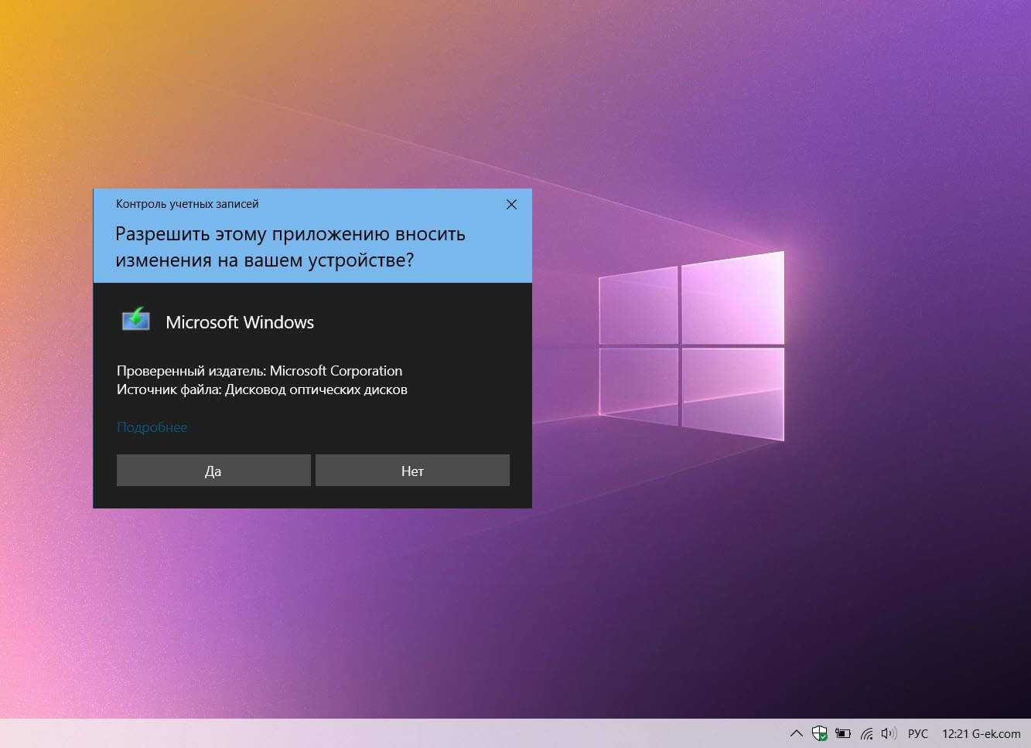Select the Проверенный издатель Microsoft Corporation line

259,371
